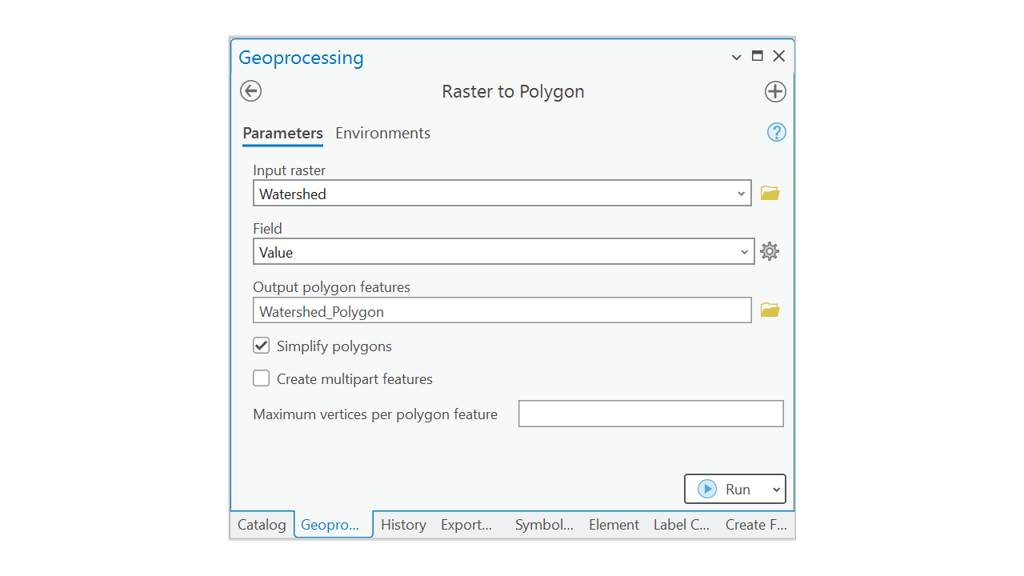
Task: Click the Maximum vertices input field
Action: (650, 414)
